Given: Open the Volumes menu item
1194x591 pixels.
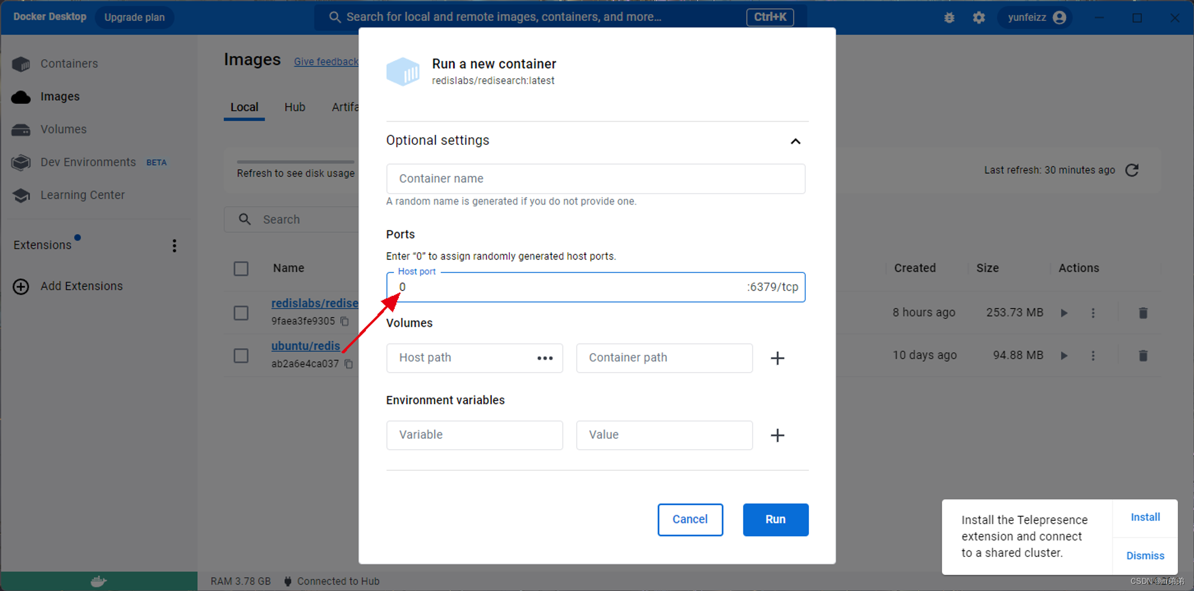Looking at the screenshot, I should (x=64, y=129).
